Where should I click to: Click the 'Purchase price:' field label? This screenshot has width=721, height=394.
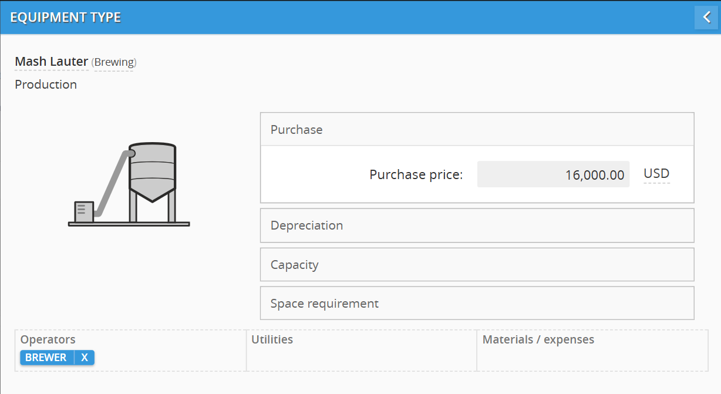tap(416, 174)
